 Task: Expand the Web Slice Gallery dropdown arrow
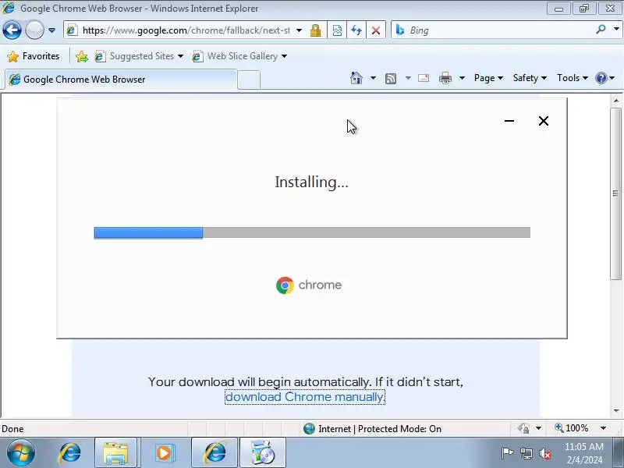pos(284,56)
